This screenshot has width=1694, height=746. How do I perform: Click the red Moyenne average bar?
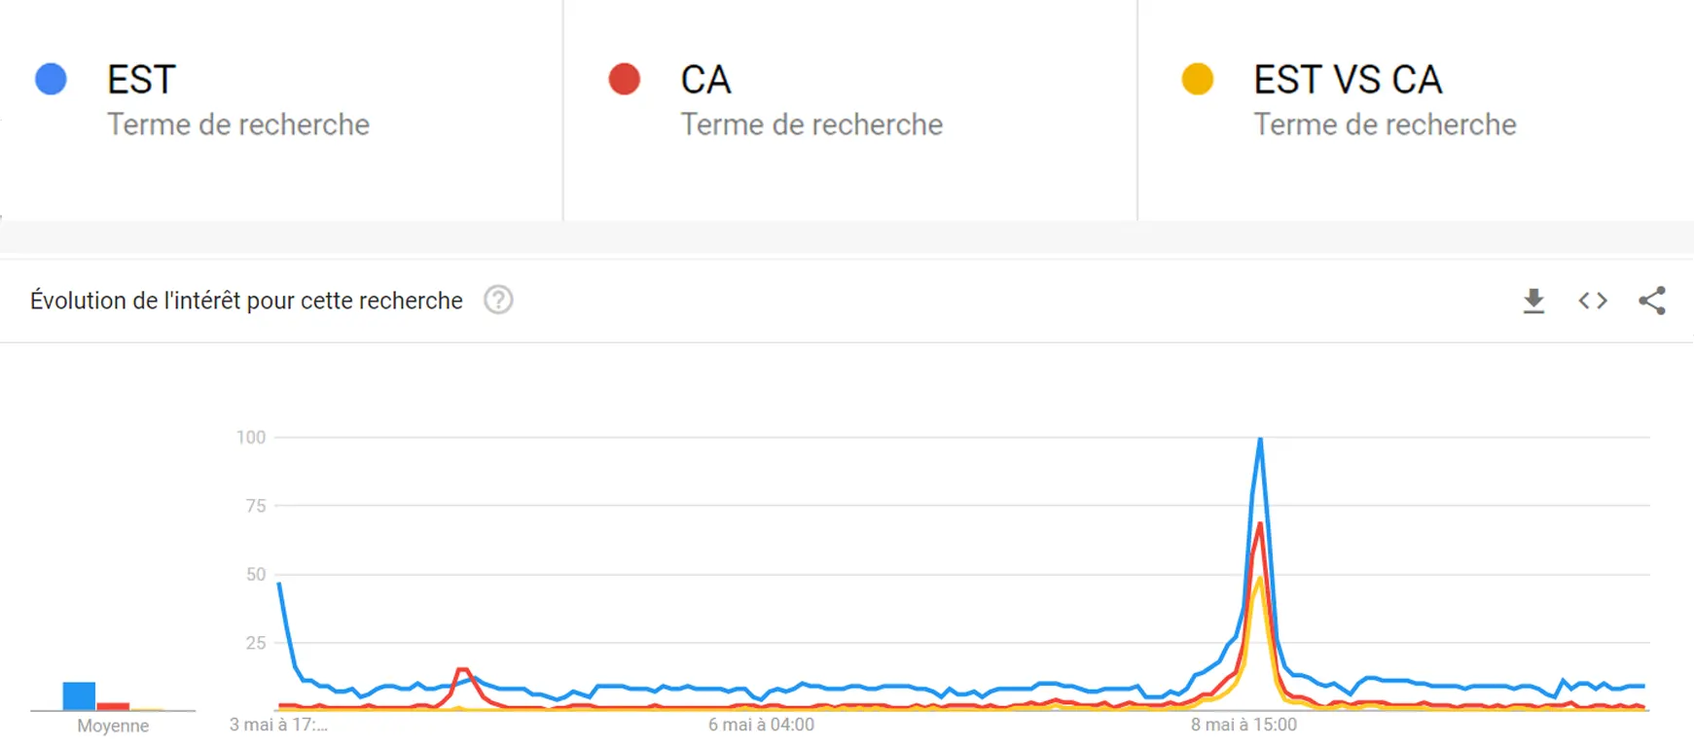(113, 706)
